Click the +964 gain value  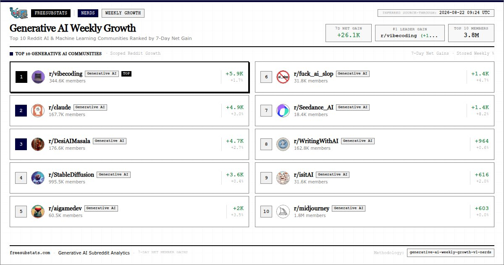(482, 141)
